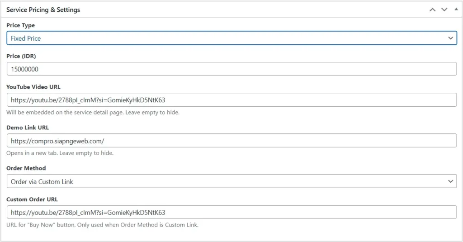The image size is (463, 242).
Task: Click into the Demo Link URL field
Action: click(231, 141)
